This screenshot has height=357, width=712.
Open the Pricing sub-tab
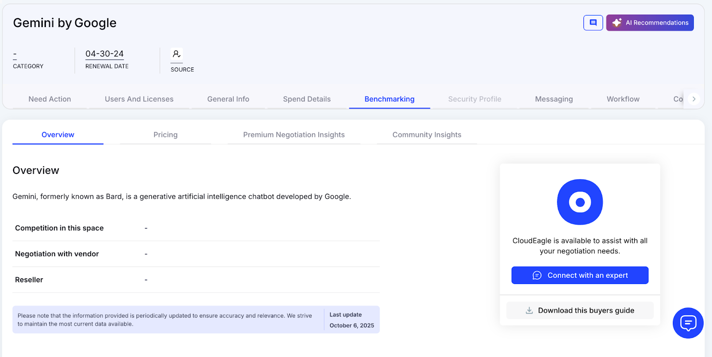click(166, 135)
